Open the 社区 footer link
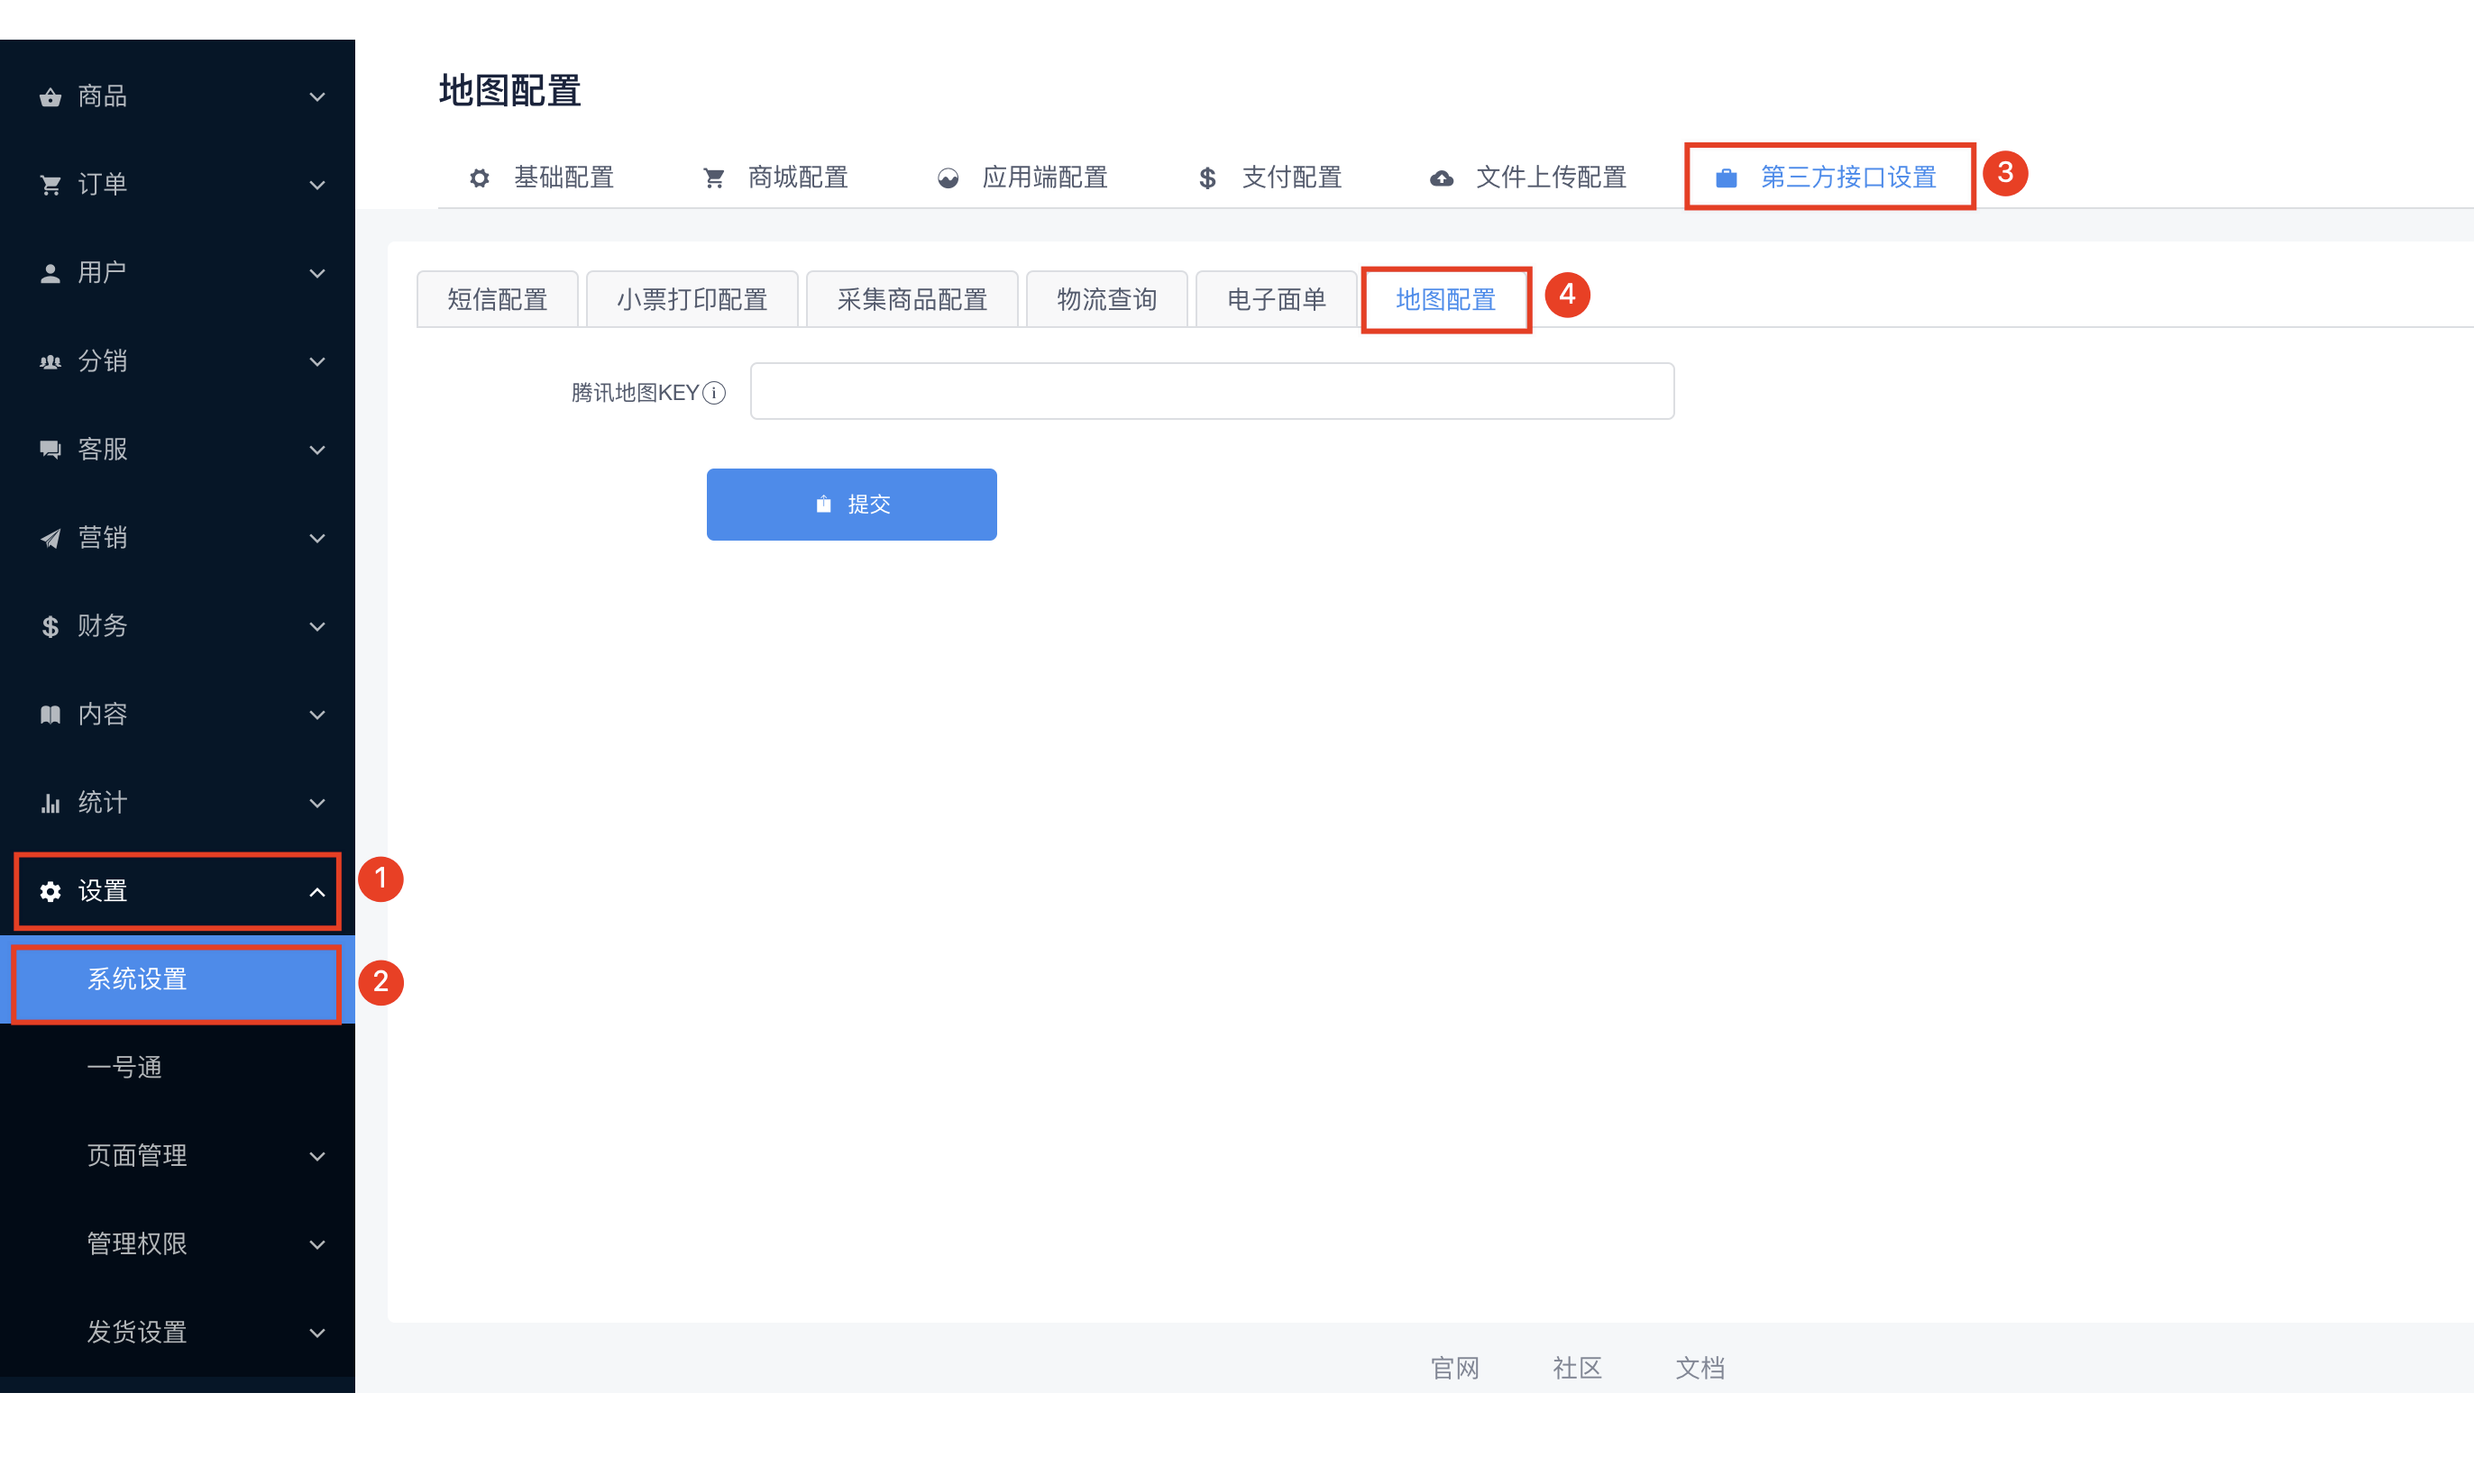The image size is (2474, 1484). click(1578, 1367)
